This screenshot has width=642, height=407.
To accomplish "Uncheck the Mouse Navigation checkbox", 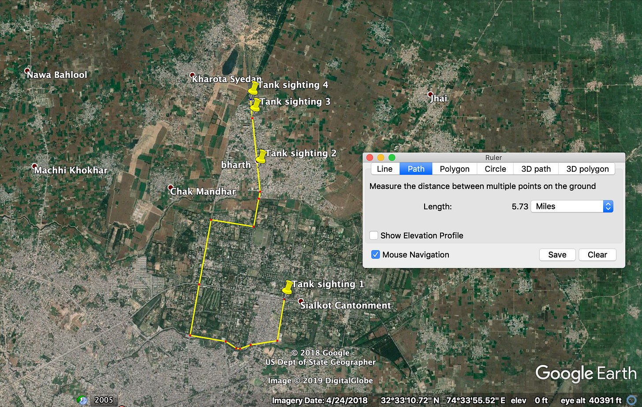I will click(376, 255).
